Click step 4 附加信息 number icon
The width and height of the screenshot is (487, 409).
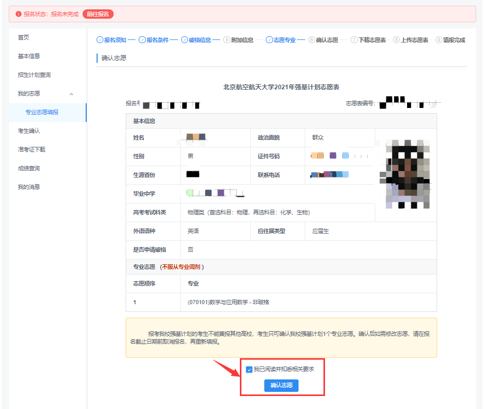click(x=227, y=40)
